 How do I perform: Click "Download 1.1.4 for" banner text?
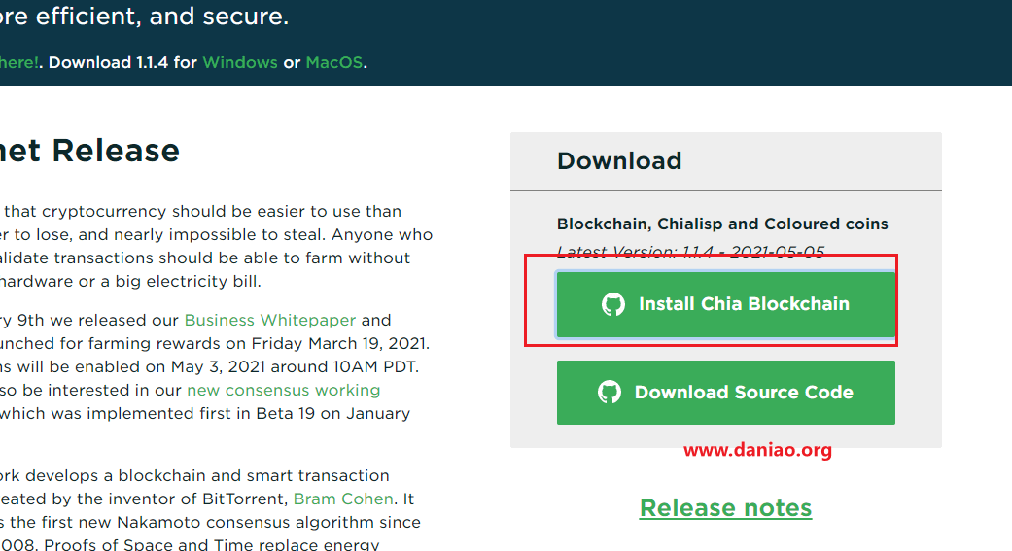pyautogui.click(x=122, y=62)
